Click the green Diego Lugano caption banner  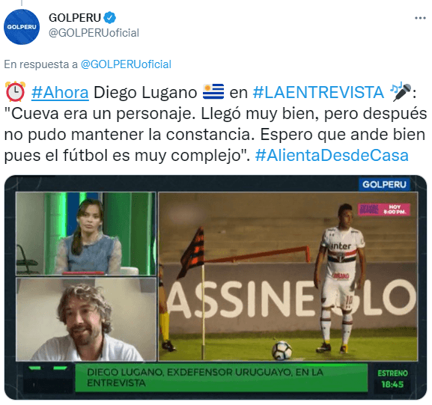click(x=221, y=378)
